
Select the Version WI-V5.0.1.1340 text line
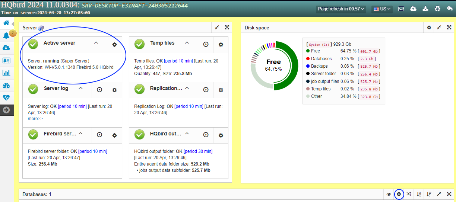click(71, 67)
